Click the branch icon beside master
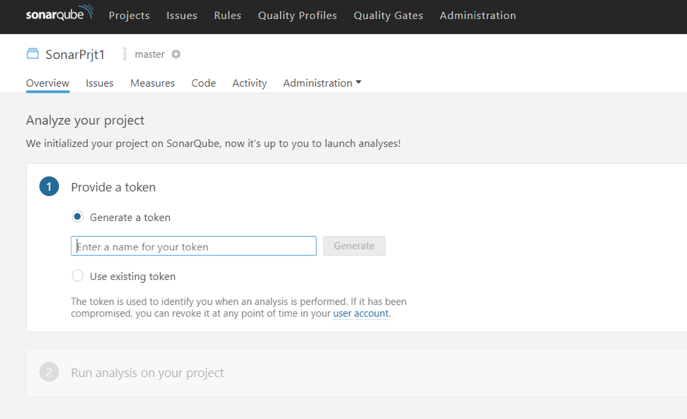 click(125, 54)
